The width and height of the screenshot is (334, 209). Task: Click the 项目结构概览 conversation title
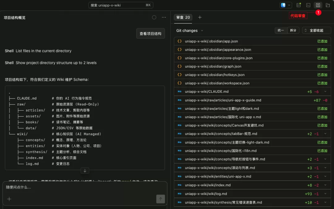pyautogui.click(x=15, y=18)
